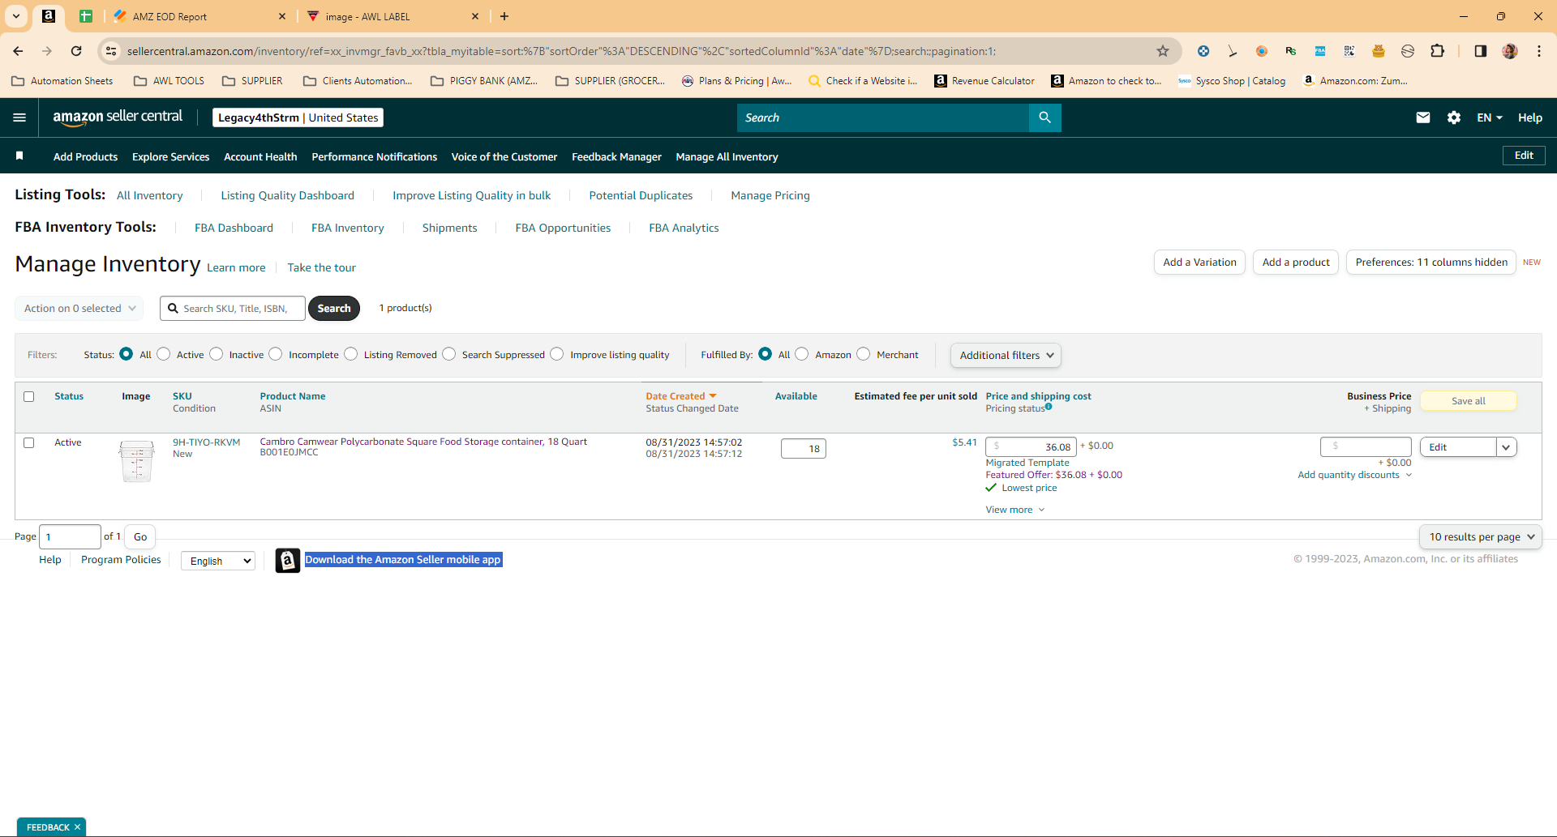Open Add Products in the navigation bar
This screenshot has width=1557, height=837.
click(85, 156)
